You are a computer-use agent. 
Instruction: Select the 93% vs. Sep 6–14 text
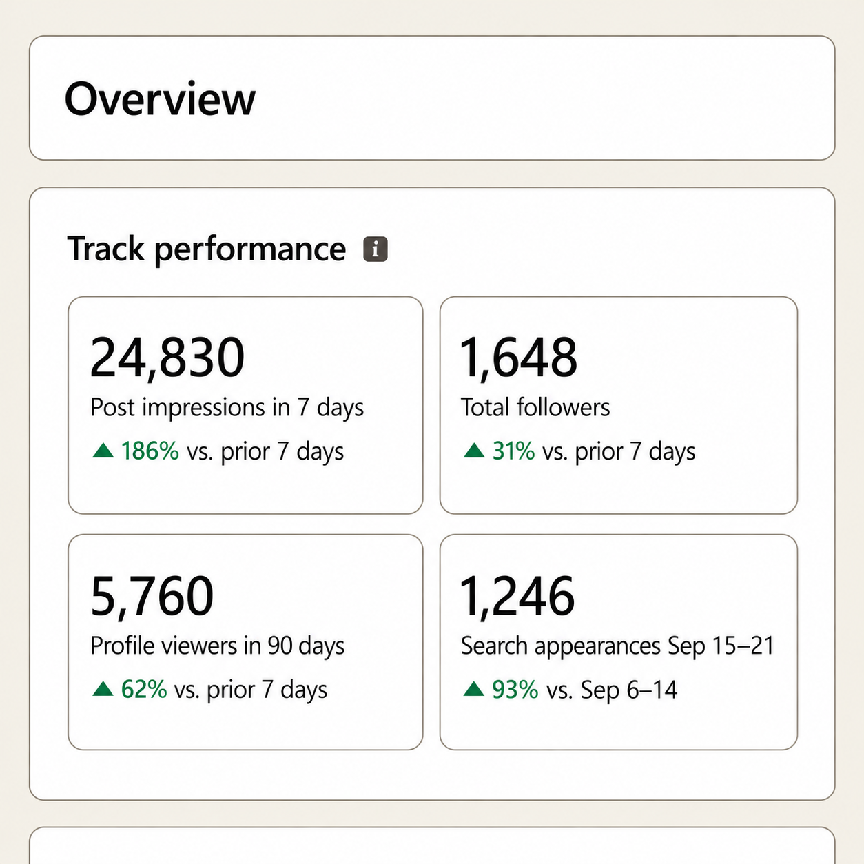point(584,690)
